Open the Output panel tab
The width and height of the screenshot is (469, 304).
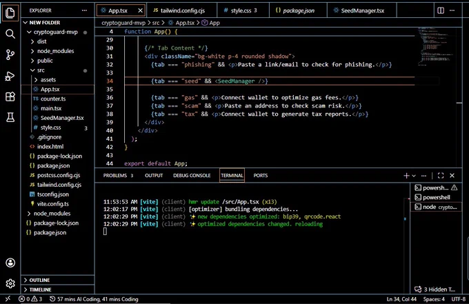[154, 176]
